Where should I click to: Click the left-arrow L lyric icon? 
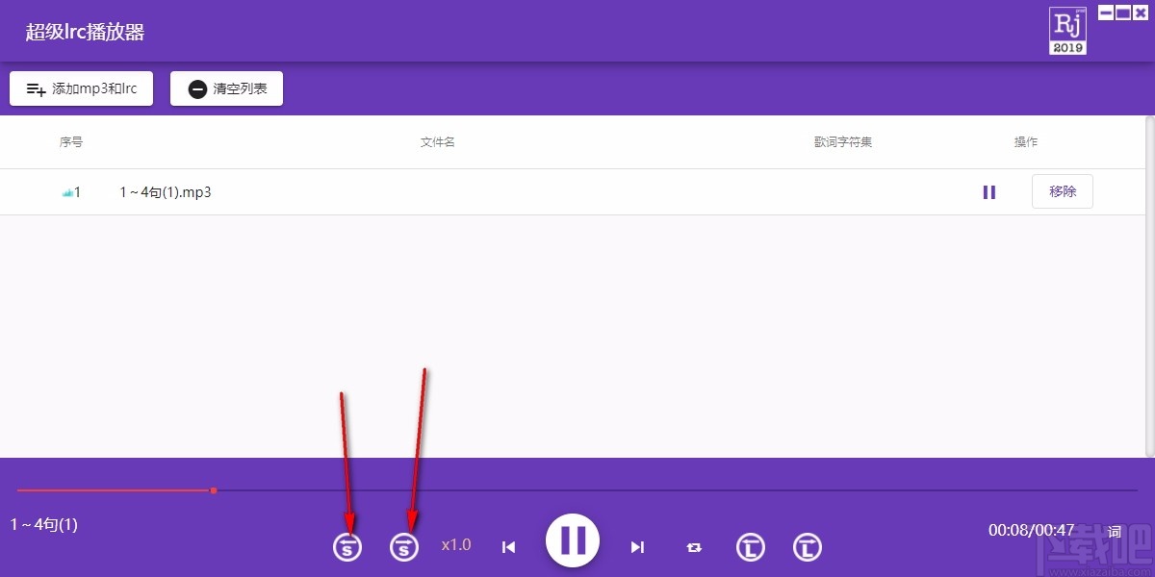click(x=751, y=547)
